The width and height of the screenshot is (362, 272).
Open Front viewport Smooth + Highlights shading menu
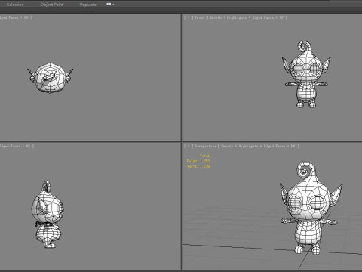point(229,17)
